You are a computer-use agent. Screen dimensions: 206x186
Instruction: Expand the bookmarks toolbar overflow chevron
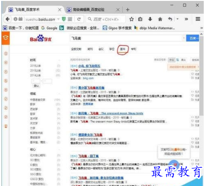point(202,28)
